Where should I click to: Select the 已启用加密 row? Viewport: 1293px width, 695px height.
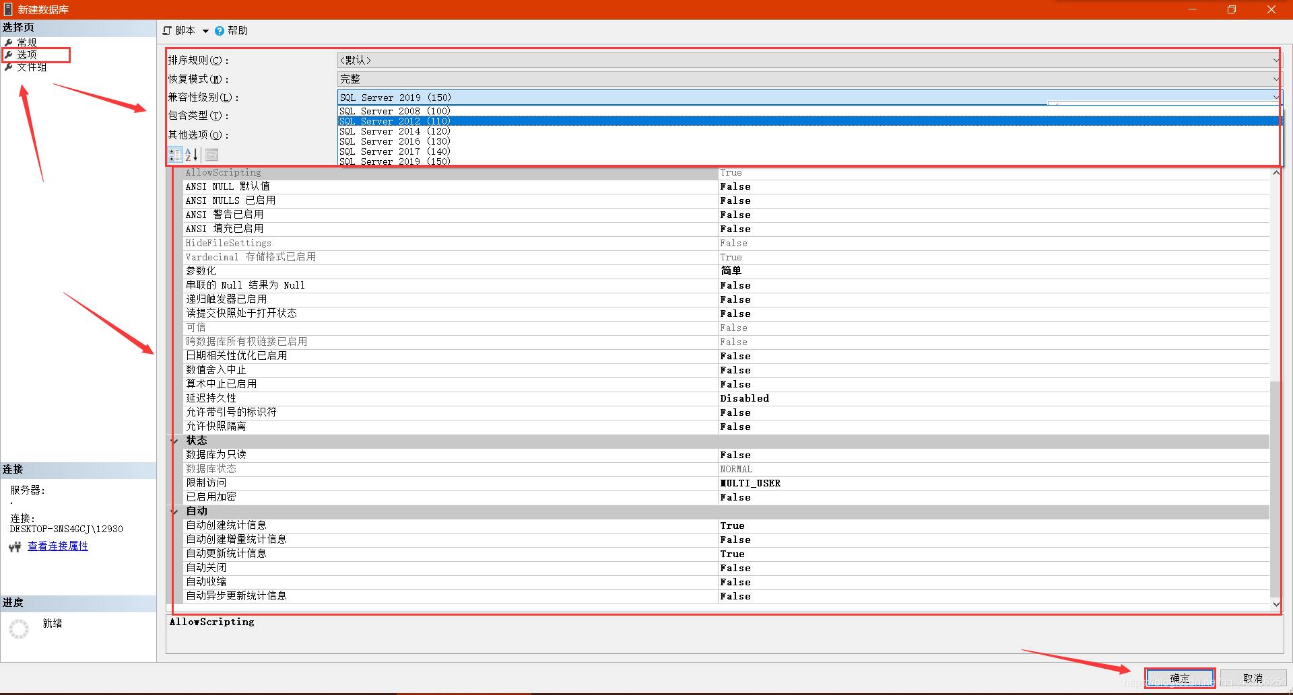(726, 498)
